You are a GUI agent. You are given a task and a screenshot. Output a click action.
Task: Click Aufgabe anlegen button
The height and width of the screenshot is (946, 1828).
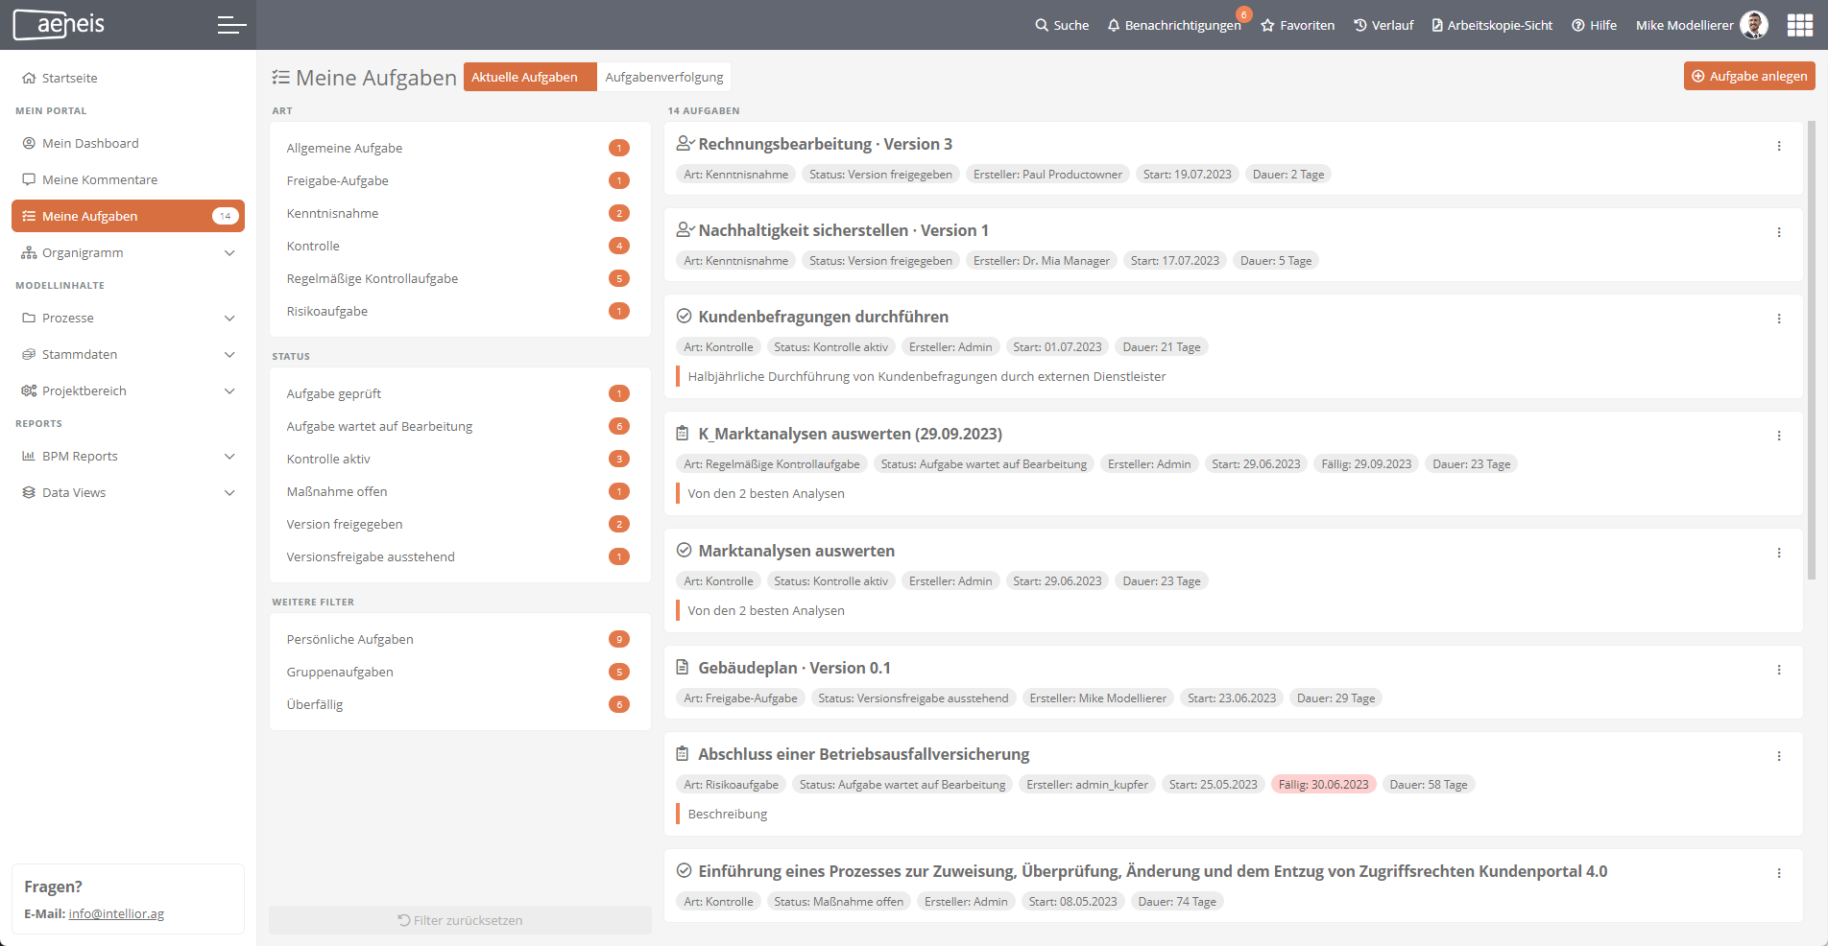tap(1749, 76)
